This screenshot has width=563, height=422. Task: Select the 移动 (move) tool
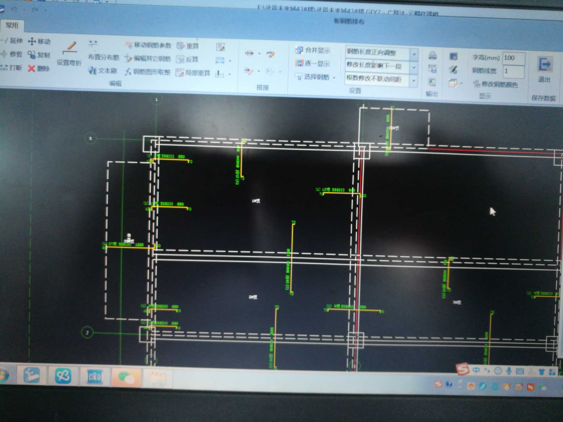pos(39,41)
